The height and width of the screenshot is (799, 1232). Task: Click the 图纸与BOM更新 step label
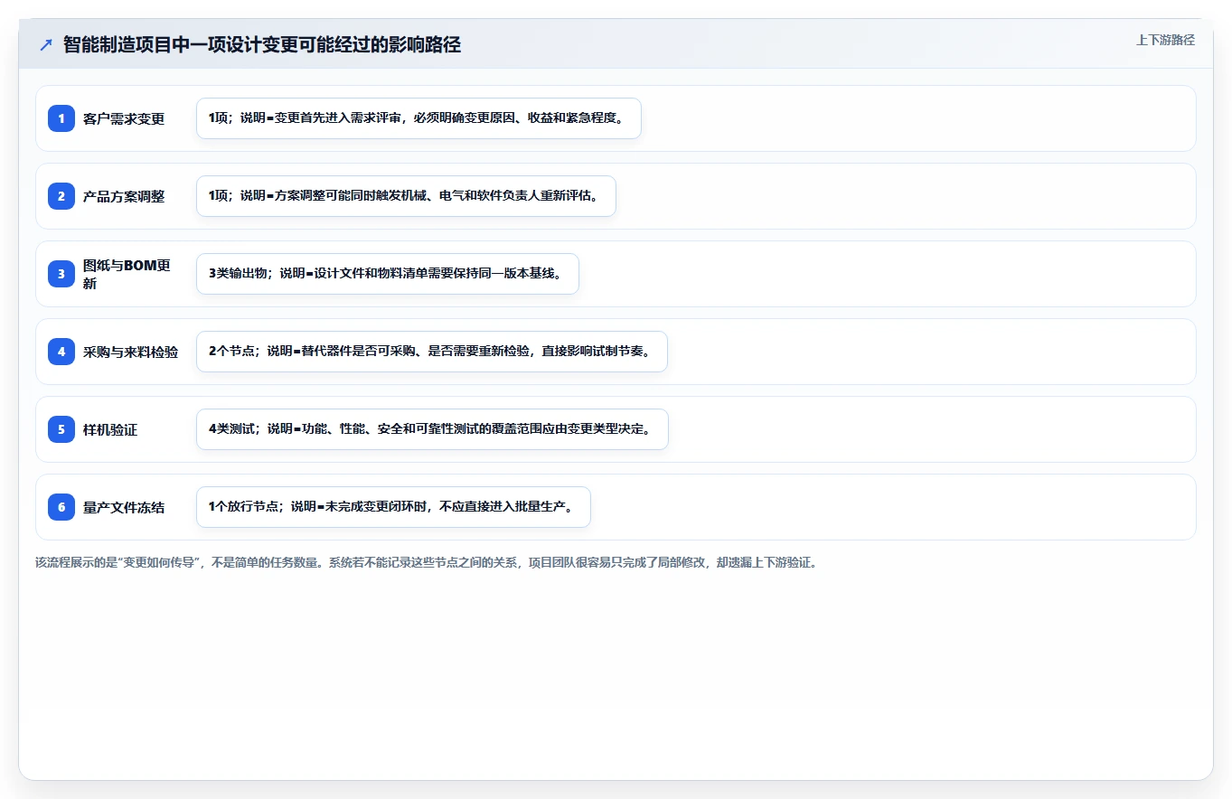click(127, 274)
